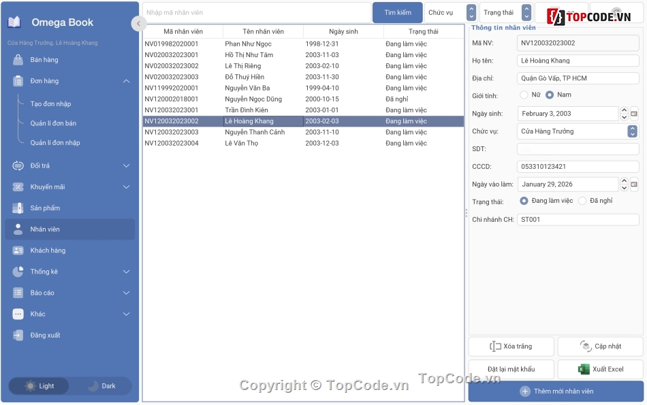Go to Bán hàng section
The width and height of the screenshot is (647, 405).
[70, 60]
